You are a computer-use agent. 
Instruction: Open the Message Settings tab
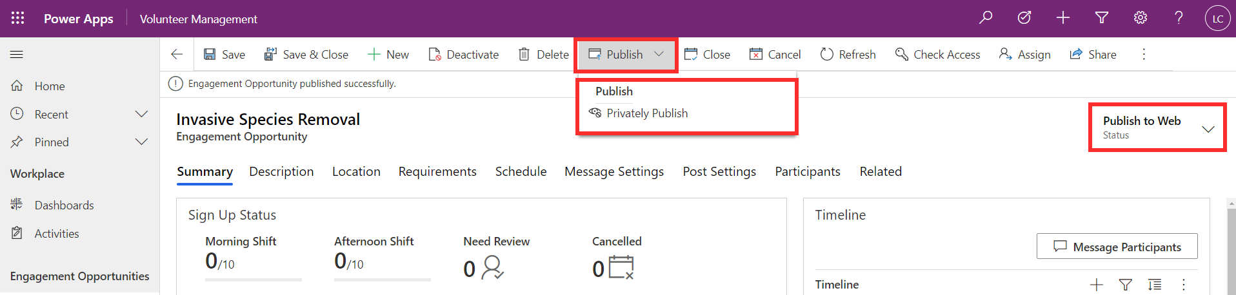point(614,172)
